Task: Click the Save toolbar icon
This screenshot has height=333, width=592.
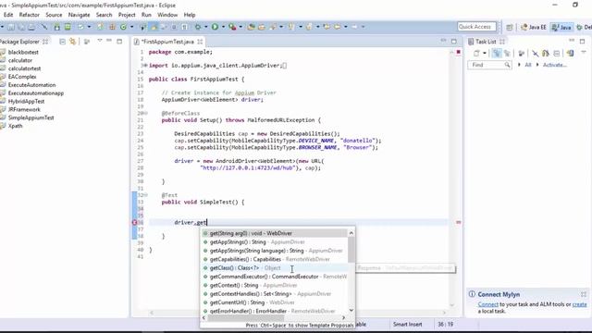Action: pyautogui.click(x=10, y=27)
